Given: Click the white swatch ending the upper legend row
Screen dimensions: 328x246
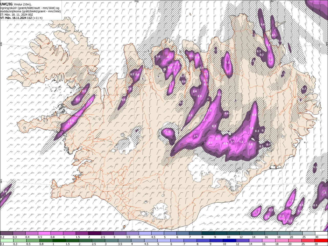Looking at the screenshot, I should 321,233.
